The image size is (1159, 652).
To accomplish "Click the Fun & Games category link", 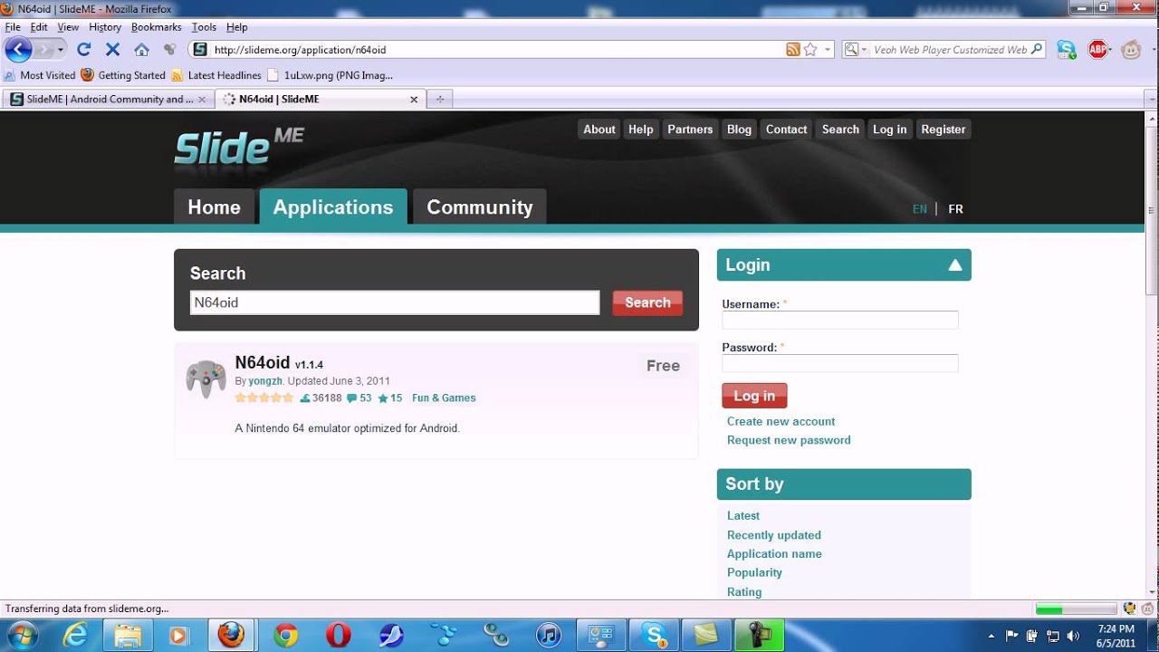I will [444, 398].
